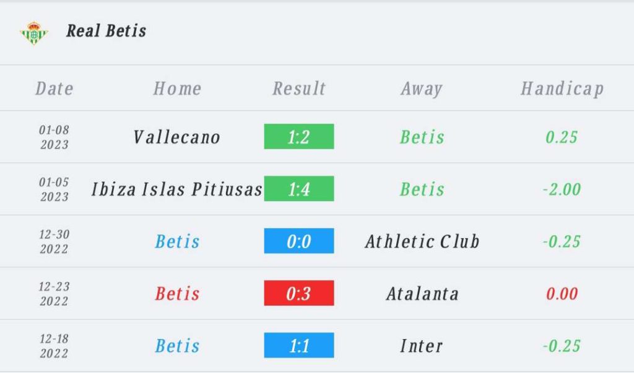This screenshot has width=634, height=373.
Task: Click red Betis home name against Atalanta
Action: point(177,293)
